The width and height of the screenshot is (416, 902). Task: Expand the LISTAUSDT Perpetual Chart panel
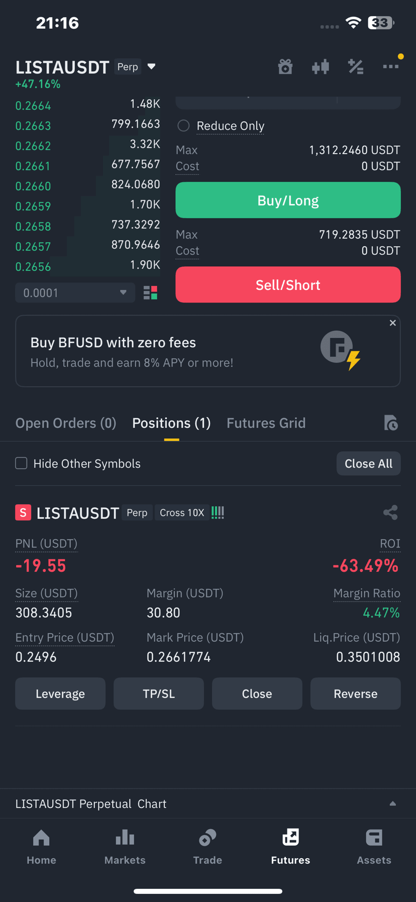tap(208, 804)
